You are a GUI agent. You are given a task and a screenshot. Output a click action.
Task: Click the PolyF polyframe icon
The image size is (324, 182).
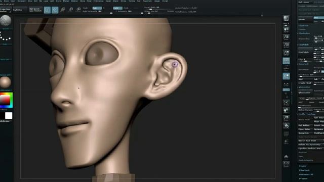pyautogui.click(x=286, y=134)
